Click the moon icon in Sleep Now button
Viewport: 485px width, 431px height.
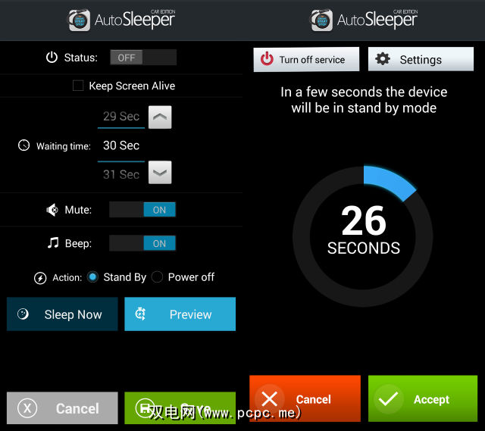pyautogui.click(x=23, y=314)
